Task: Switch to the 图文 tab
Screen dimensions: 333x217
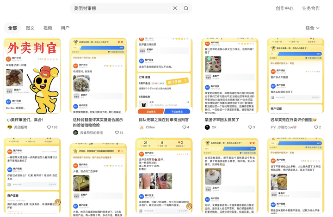Action: click(x=30, y=28)
